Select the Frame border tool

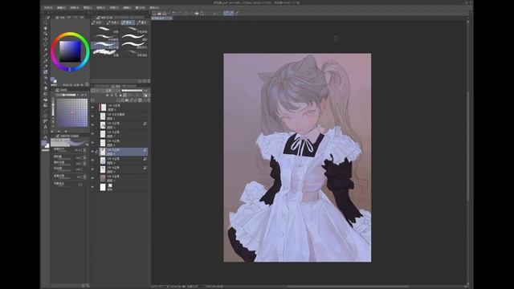[46, 116]
